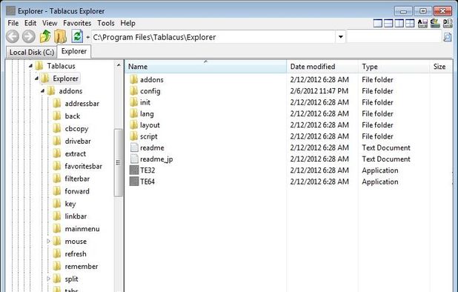Select the script folder icon
Viewport: 458px width, 292px height.
[x=134, y=136]
